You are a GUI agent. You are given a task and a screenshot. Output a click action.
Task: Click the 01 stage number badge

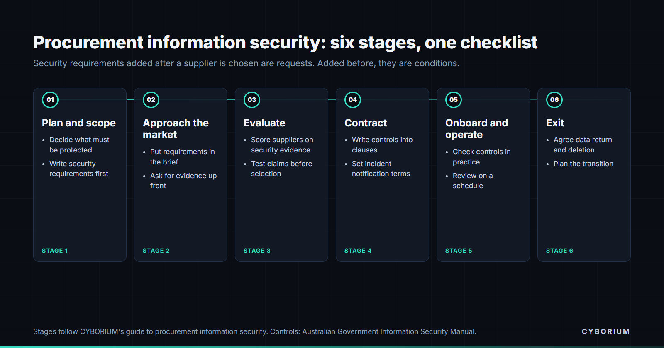point(50,100)
